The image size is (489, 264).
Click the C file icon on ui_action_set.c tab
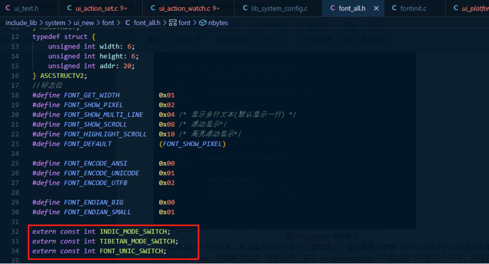(70, 8)
